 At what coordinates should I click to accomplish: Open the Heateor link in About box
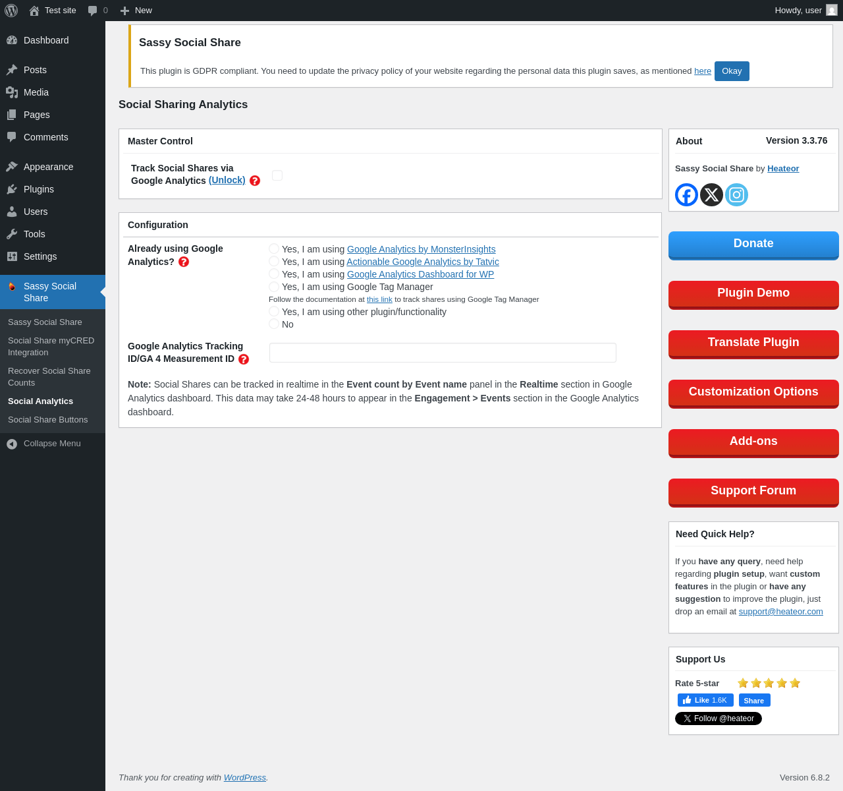coord(783,169)
